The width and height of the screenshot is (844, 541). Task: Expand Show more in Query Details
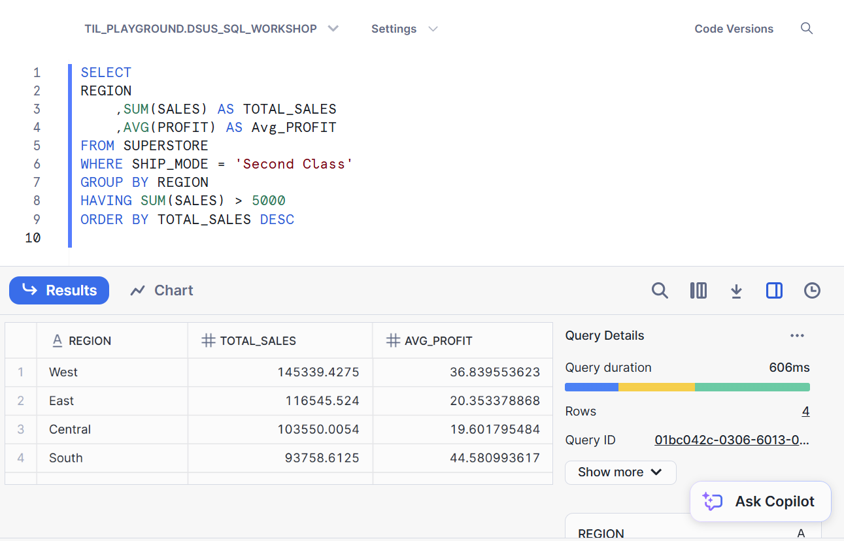[620, 472]
